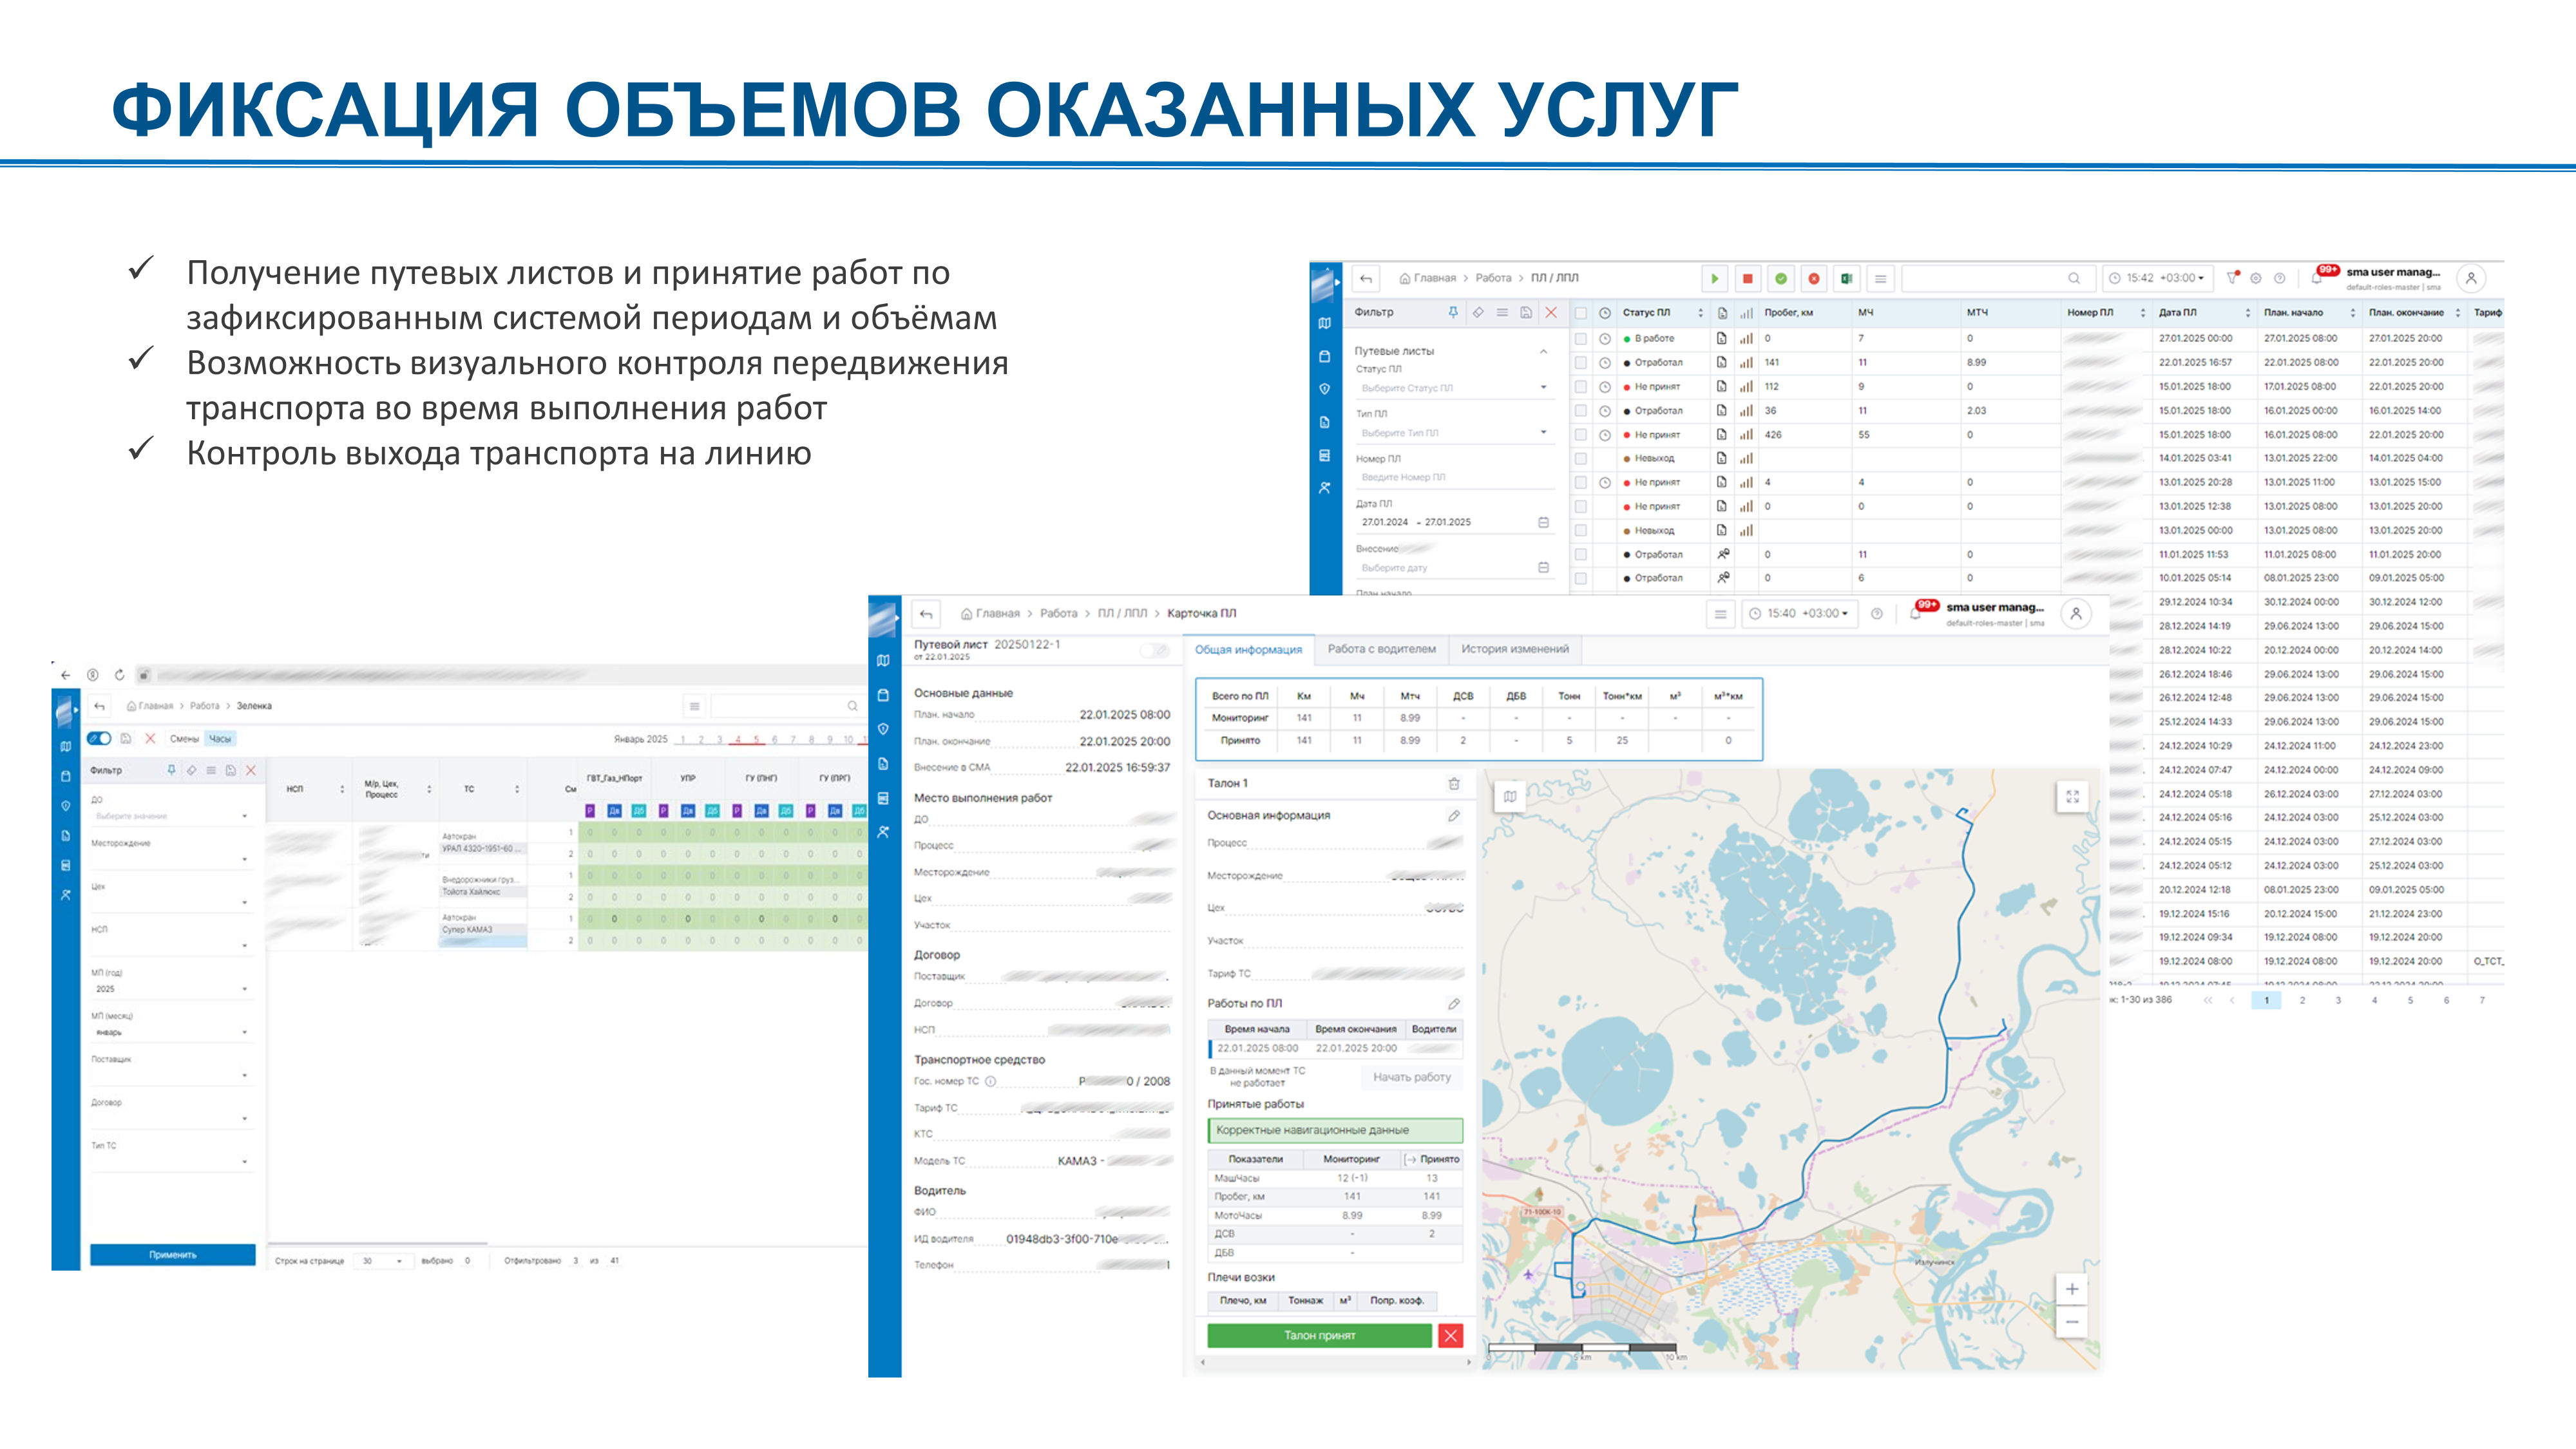The height and width of the screenshot is (1449, 2576).
Task: Open Тип ПЛ filter dropdown
Action: point(1454,433)
